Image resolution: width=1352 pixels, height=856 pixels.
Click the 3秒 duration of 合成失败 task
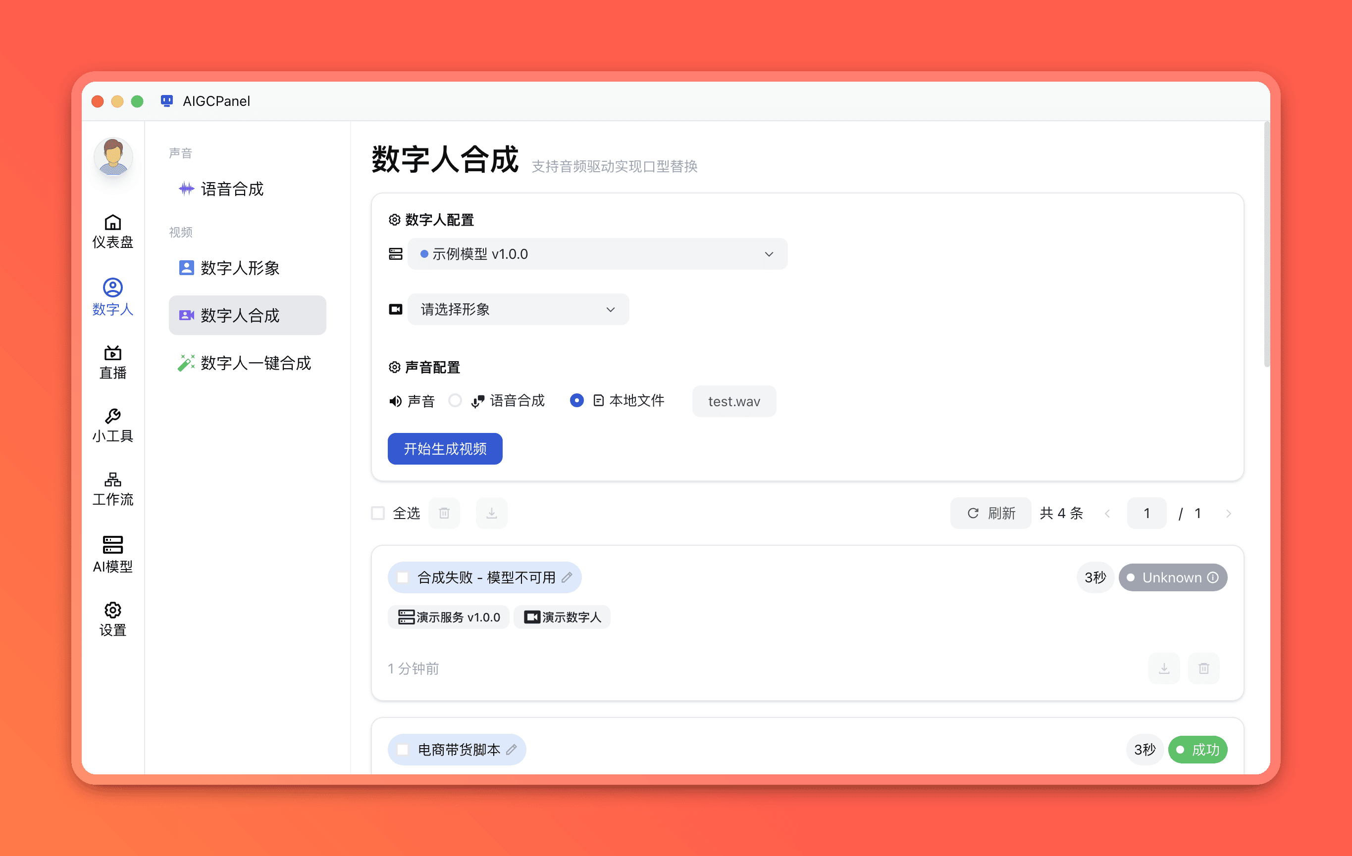click(x=1095, y=577)
